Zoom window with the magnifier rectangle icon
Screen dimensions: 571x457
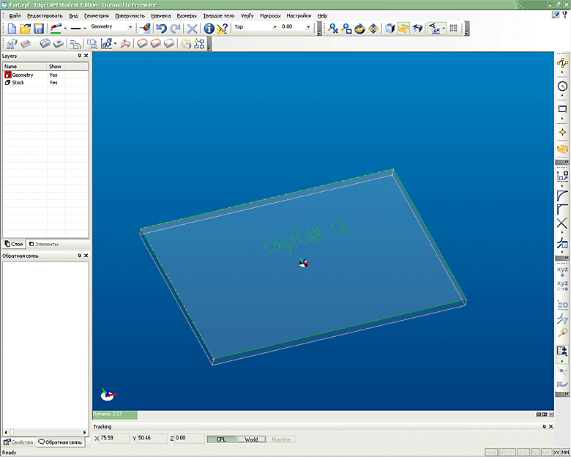[x=346, y=29]
